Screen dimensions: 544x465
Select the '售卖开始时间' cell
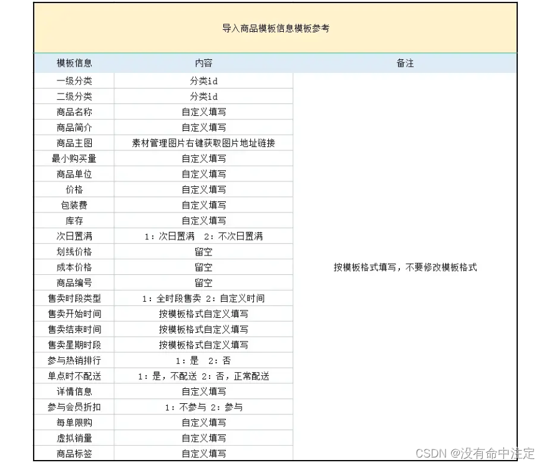74,314
